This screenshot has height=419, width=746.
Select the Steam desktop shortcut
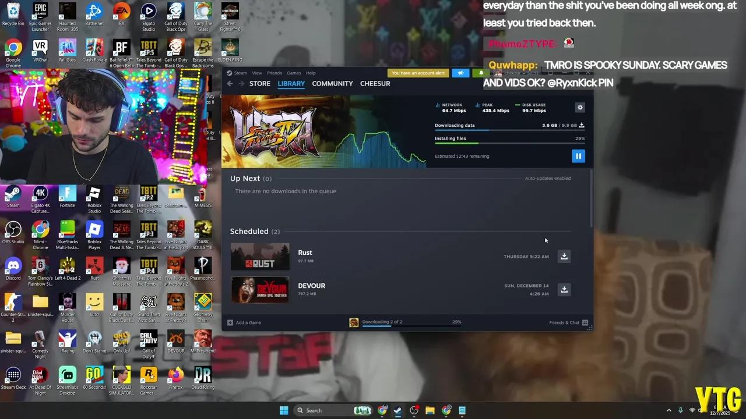13,197
